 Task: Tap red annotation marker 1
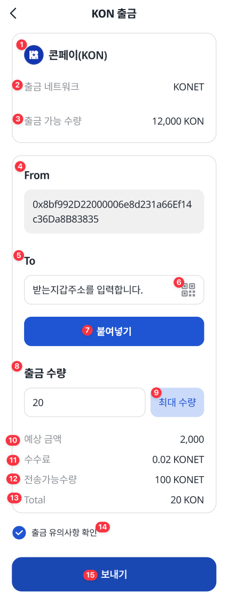(21, 44)
